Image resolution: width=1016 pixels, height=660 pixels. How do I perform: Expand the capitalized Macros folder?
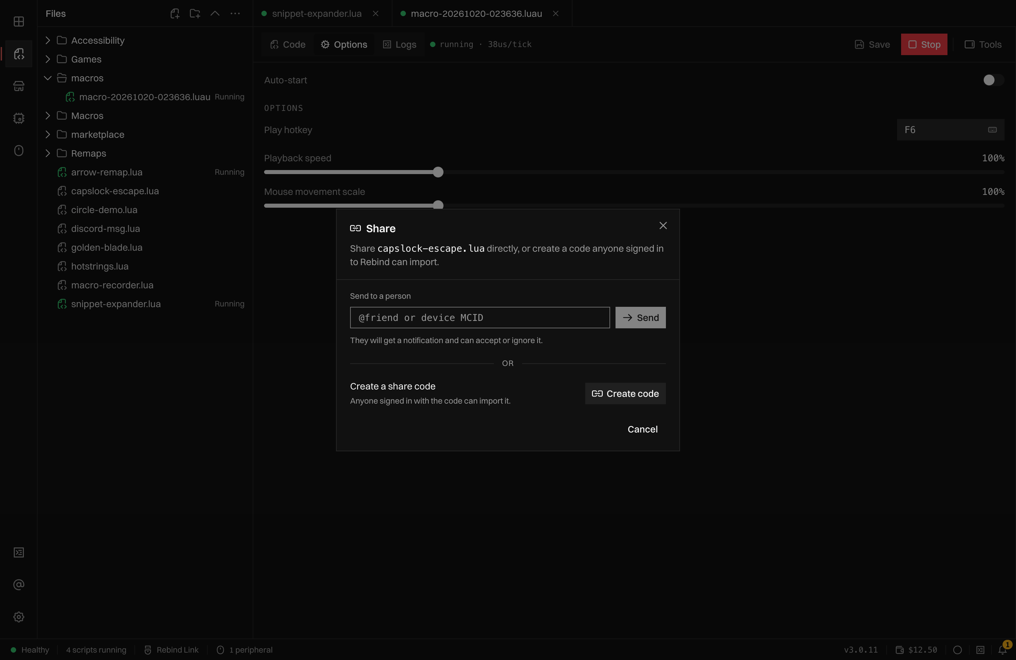click(48, 115)
